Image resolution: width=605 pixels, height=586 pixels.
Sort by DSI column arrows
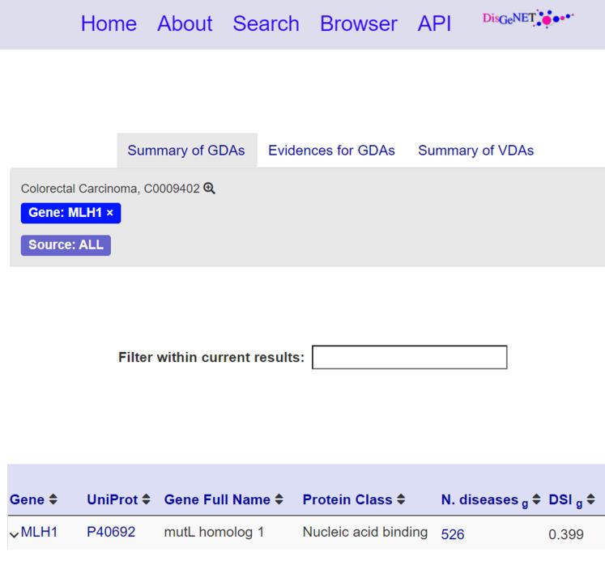tap(590, 500)
